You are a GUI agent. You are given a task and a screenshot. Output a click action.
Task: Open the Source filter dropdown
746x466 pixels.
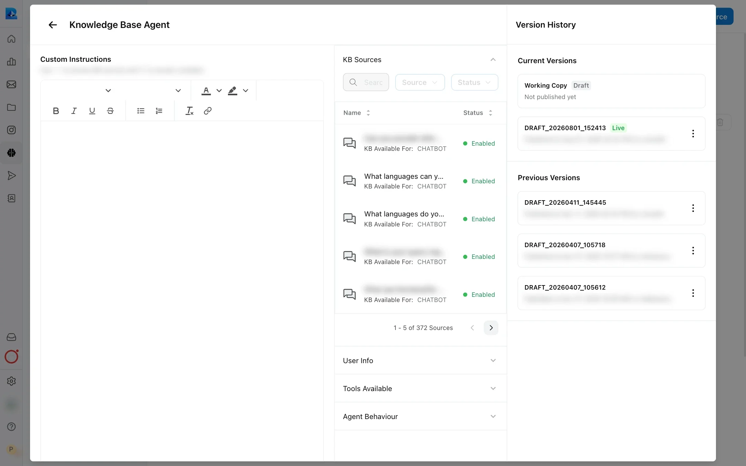coord(420,82)
